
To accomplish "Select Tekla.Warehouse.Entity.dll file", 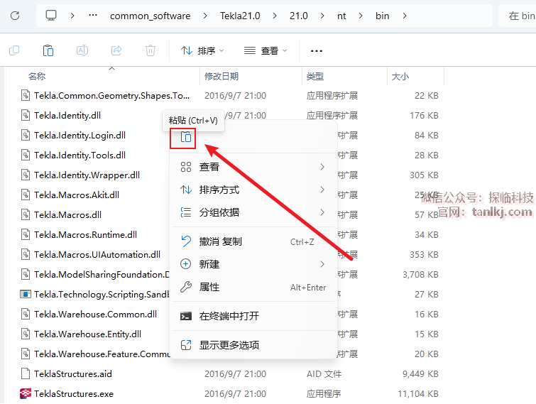I will click(87, 334).
